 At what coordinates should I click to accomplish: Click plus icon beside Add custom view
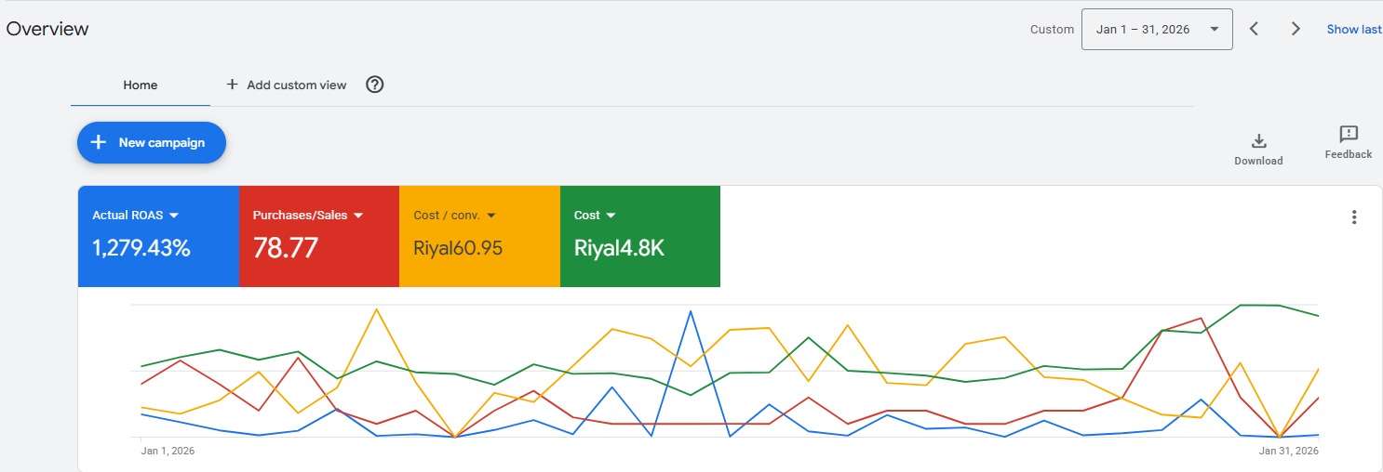(233, 85)
